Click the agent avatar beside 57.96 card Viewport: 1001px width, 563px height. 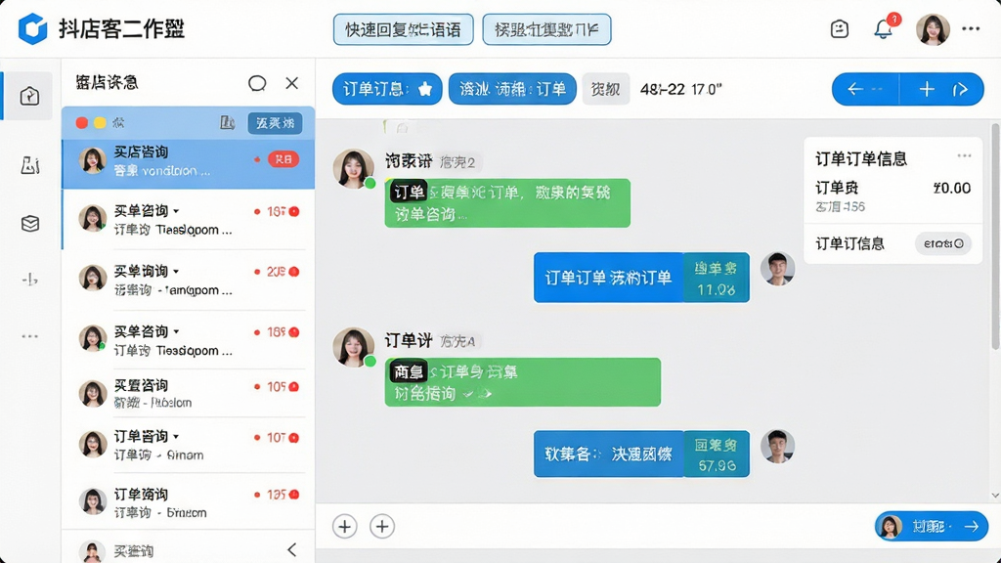coord(777,447)
